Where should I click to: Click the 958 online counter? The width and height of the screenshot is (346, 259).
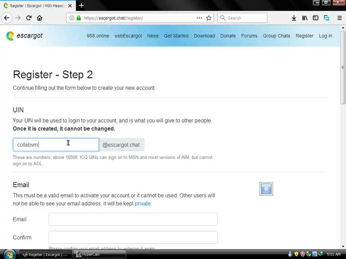[98, 36]
